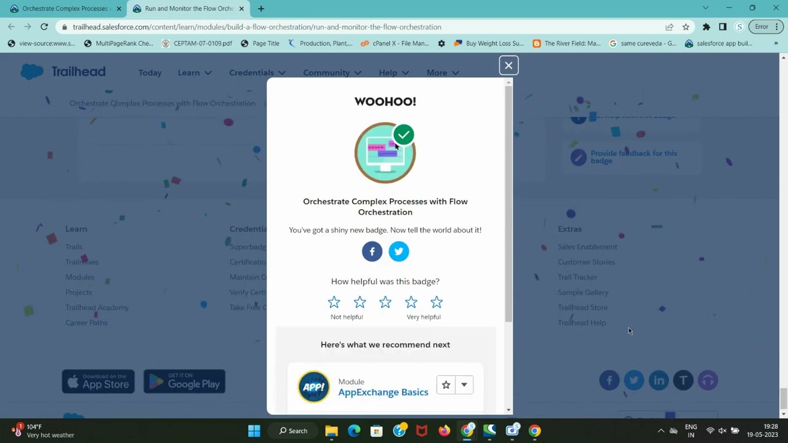Share badge on Facebook in popup

coord(372,251)
